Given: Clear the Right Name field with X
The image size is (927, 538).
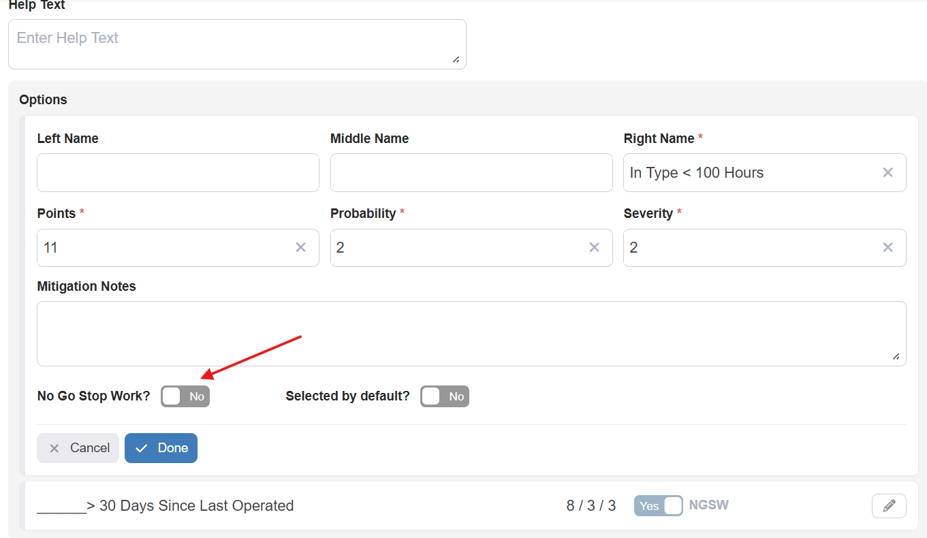Looking at the screenshot, I should coord(887,173).
